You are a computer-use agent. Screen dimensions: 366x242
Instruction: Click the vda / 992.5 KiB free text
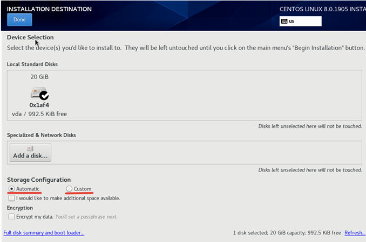[39, 114]
